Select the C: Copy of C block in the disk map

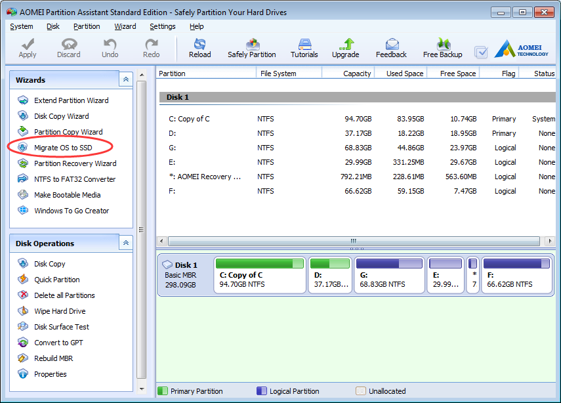tap(260, 275)
